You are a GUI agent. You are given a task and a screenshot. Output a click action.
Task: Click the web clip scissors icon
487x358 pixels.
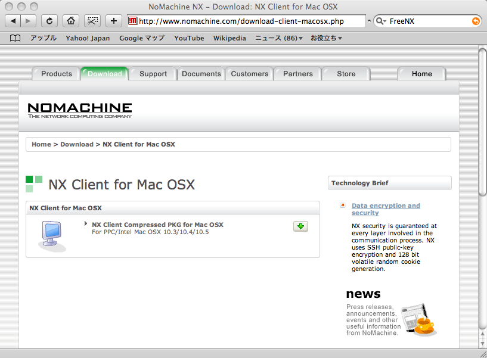click(92, 21)
